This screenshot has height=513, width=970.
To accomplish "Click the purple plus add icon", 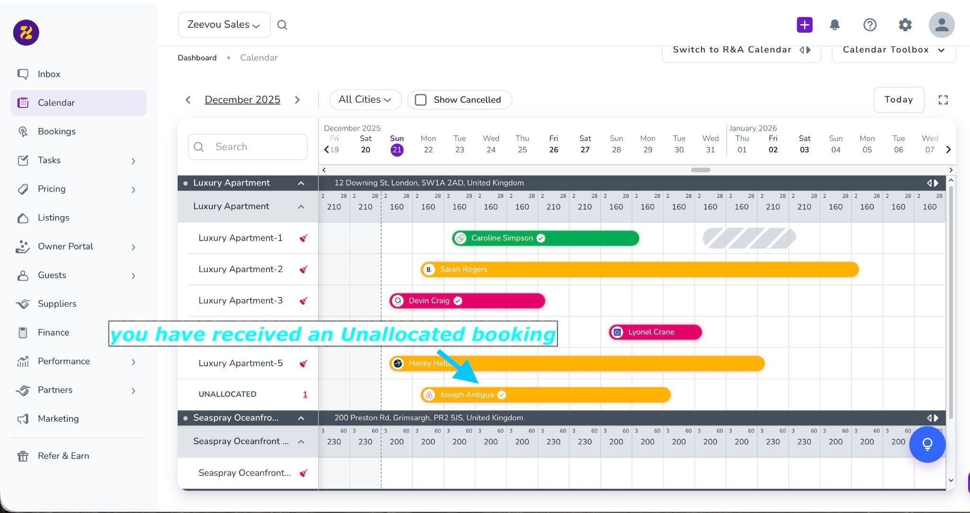I will point(804,25).
